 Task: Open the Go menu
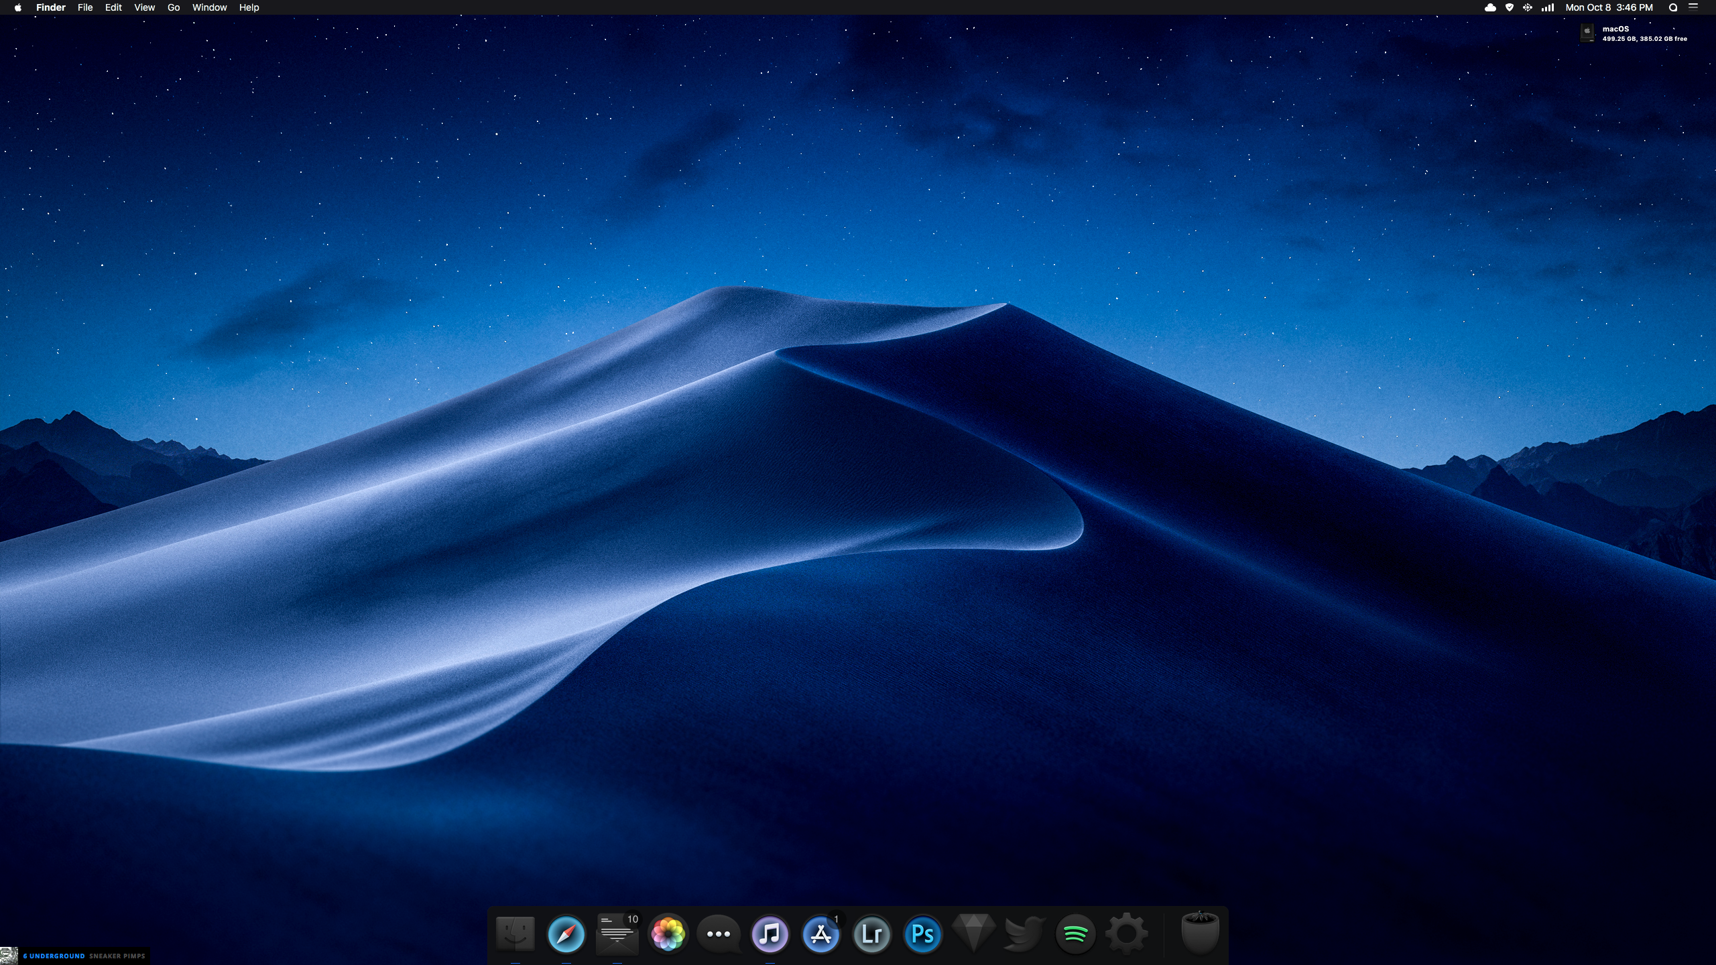tap(174, 7)
